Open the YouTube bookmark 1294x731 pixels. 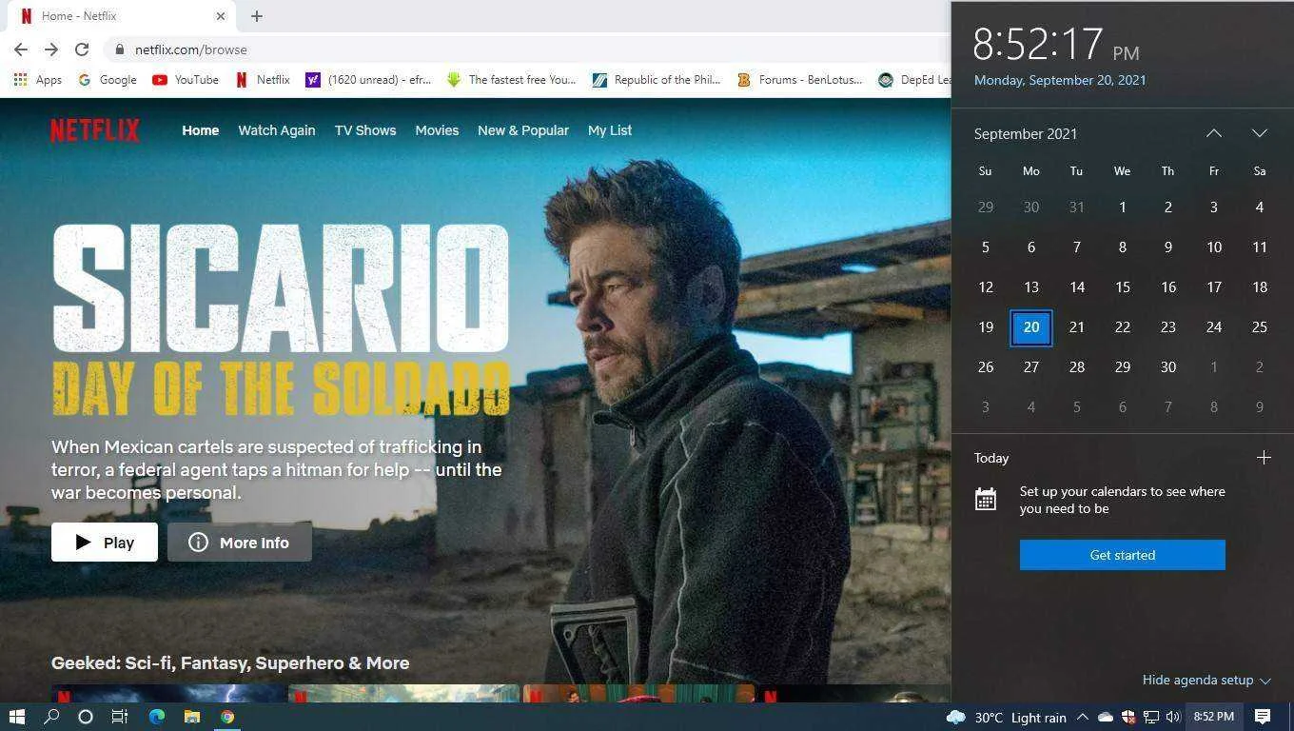(x=186, y=80)
